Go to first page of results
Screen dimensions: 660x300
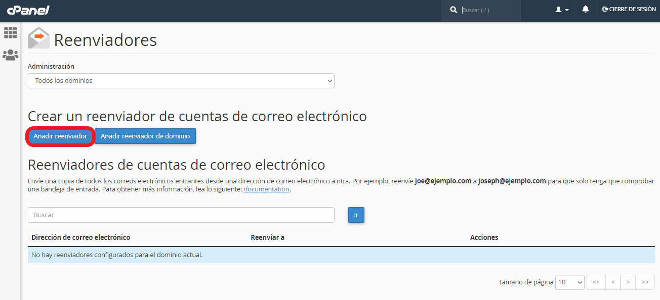click(x=596, y=282)
